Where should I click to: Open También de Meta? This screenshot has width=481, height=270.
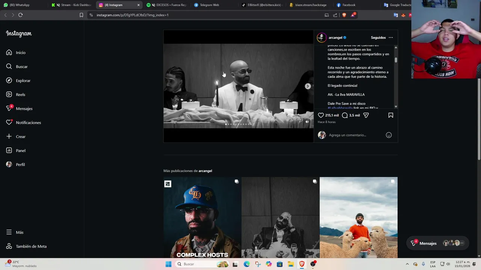[x=26, y=246]
